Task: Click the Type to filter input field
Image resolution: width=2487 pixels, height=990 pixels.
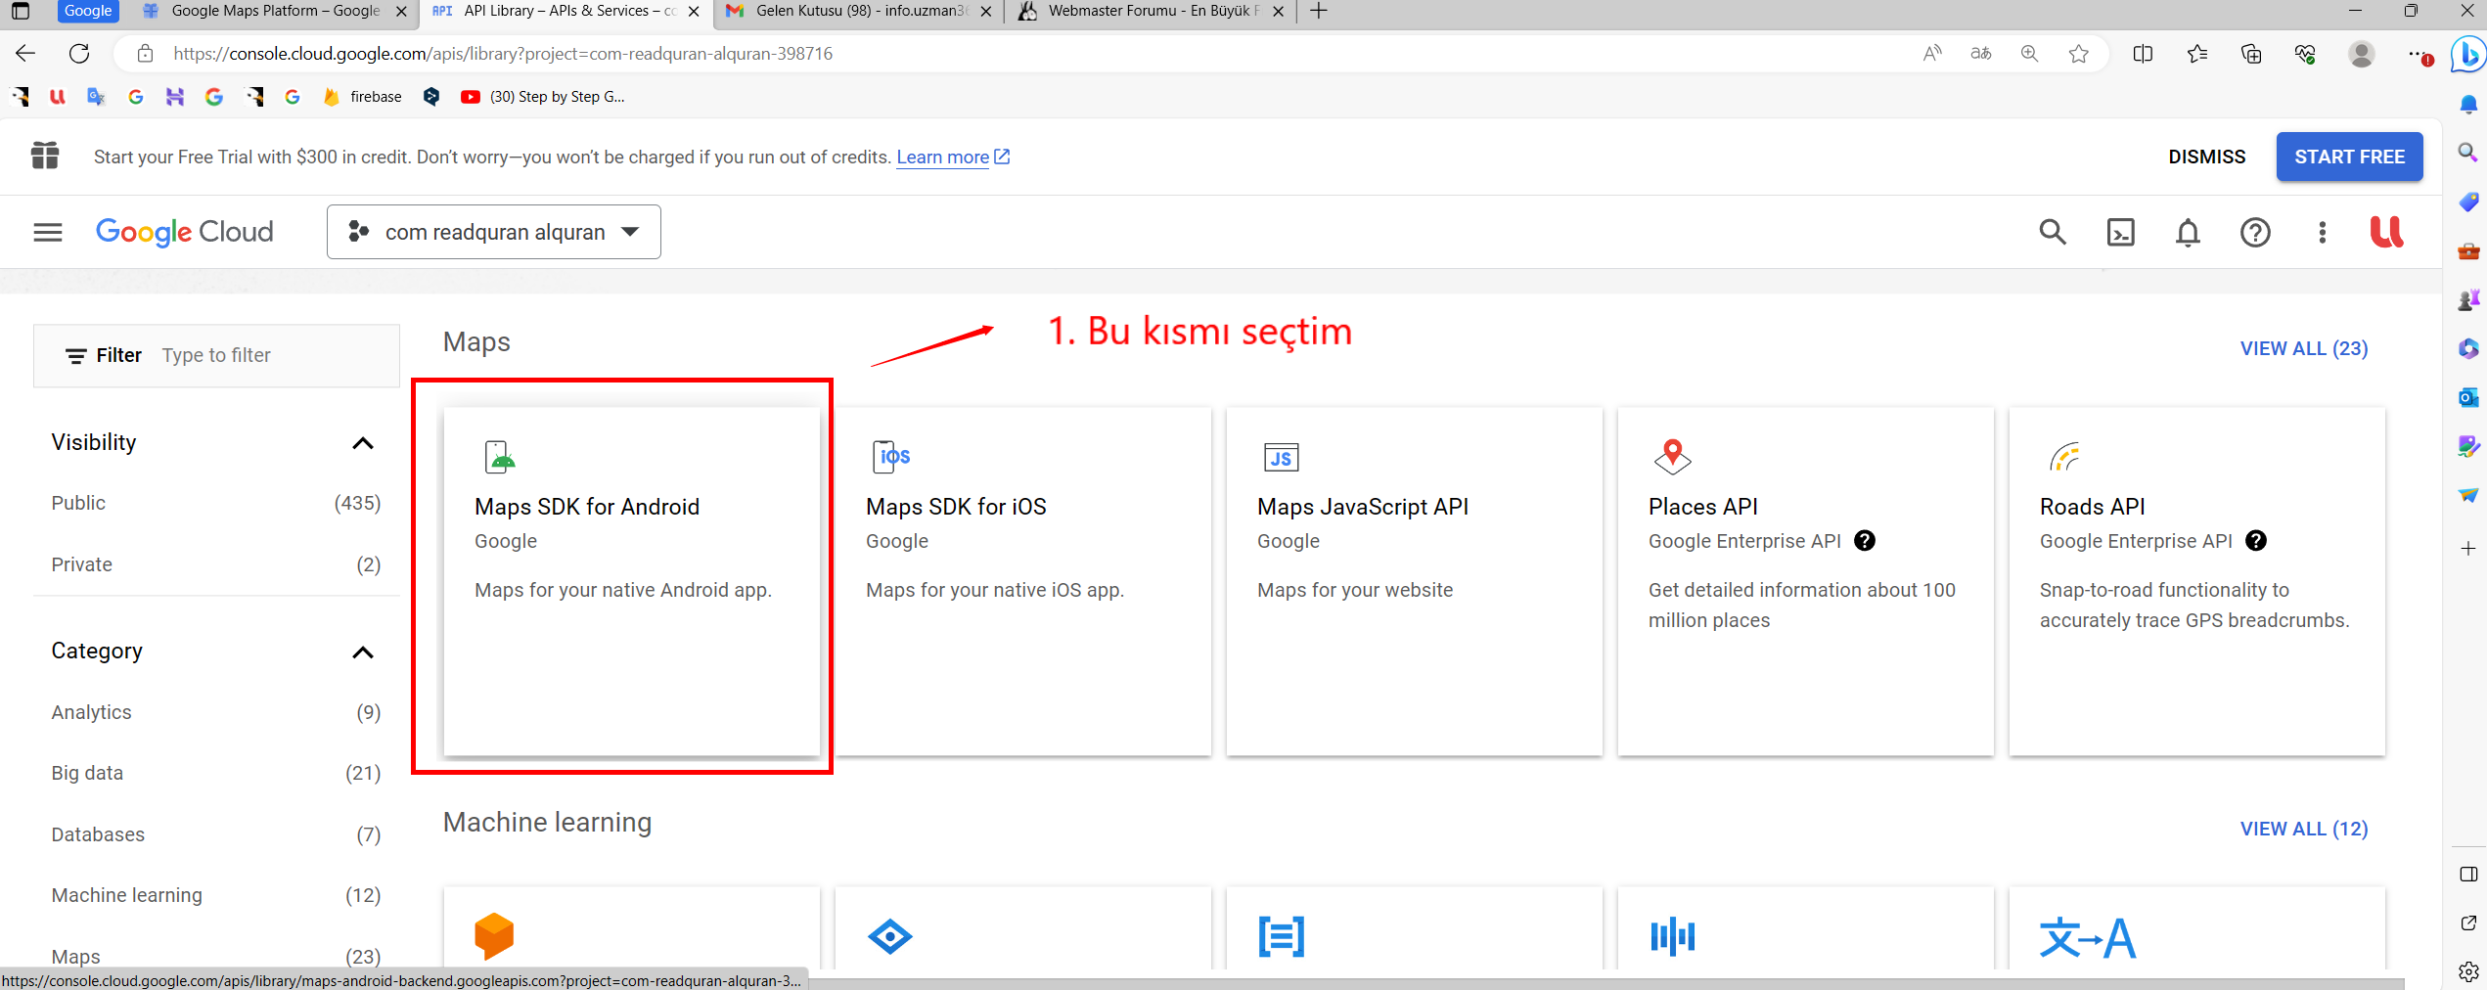Action: 216,355
